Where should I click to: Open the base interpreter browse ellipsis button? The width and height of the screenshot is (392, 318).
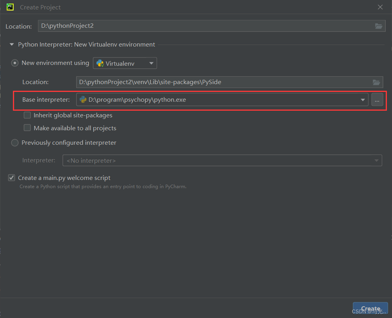coord(377,100)
